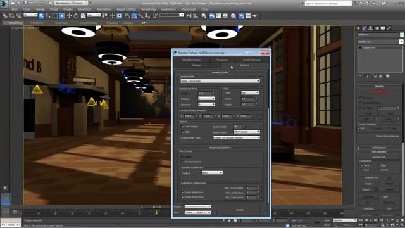Toggle Window/Crossing selection mode
The image size is (405, 228).
62,16
